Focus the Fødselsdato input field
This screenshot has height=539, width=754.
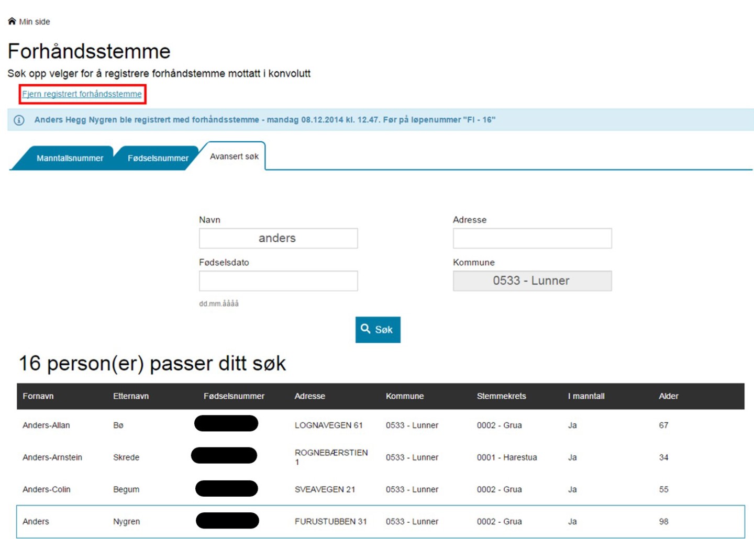coord(278,281)
